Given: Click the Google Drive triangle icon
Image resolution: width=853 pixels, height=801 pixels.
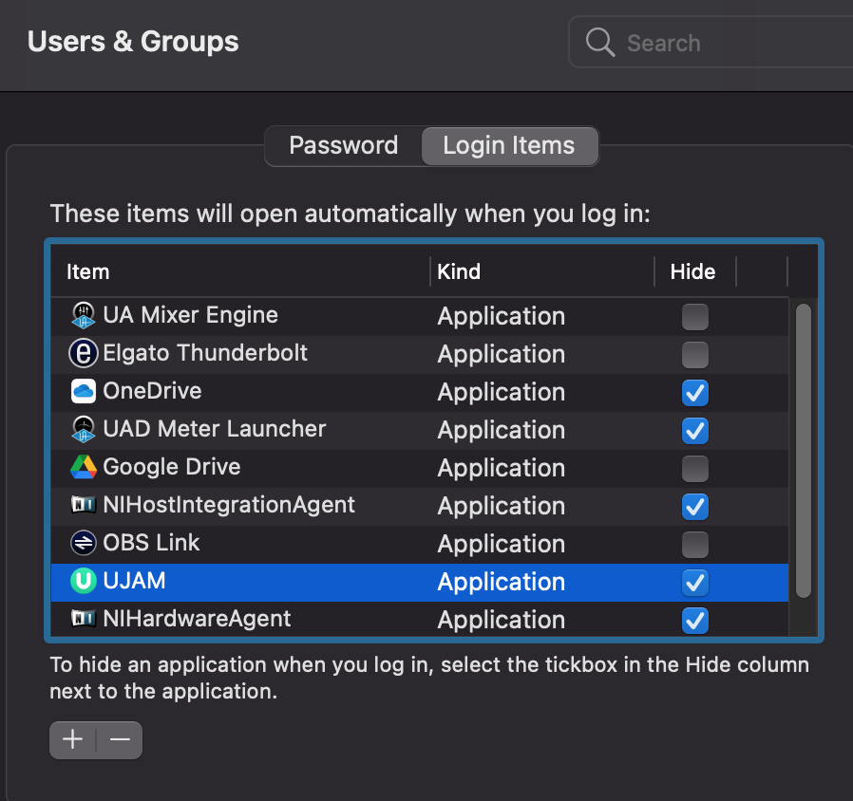Looking at the screenshot, I should click(84, 467).
